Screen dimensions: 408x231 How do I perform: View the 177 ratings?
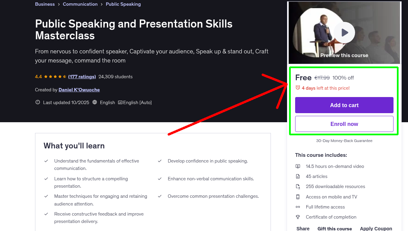[82, 77]
